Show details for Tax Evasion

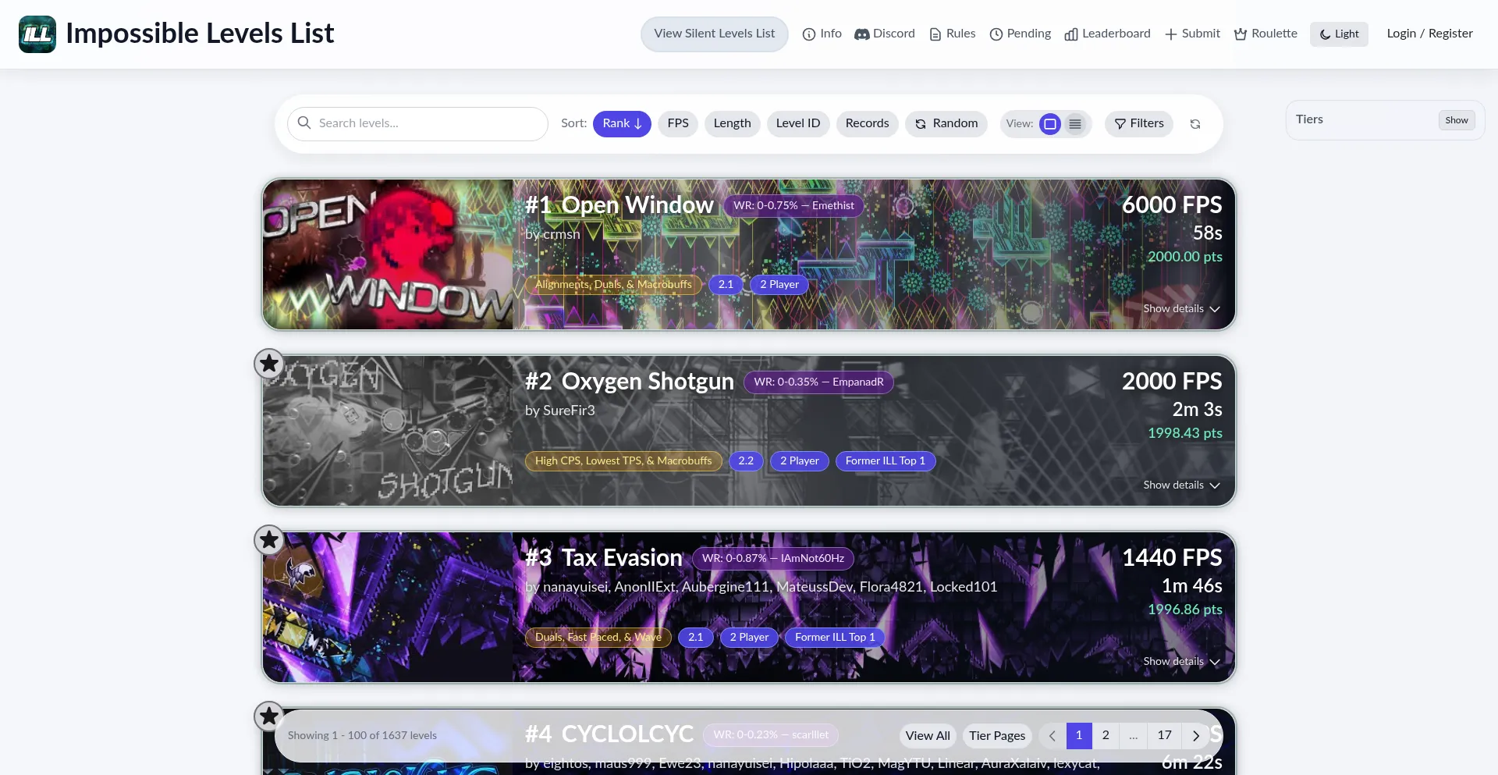[x=1181, y=662]
